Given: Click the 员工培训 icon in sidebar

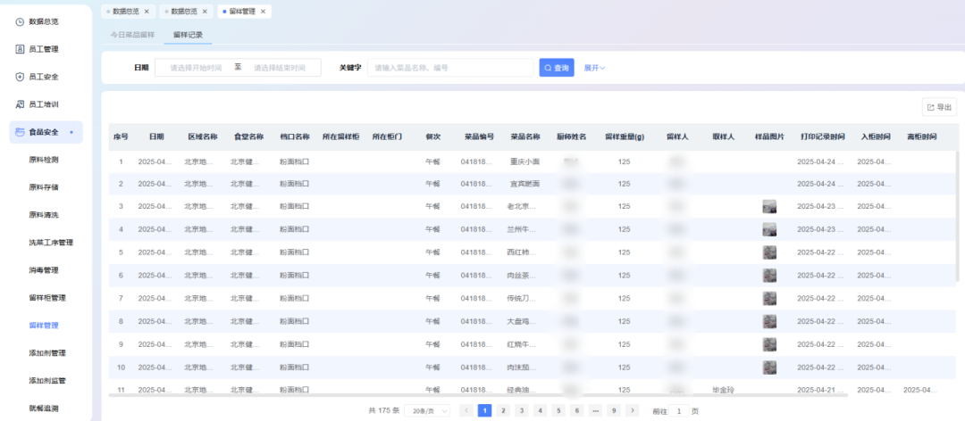Looking at the screenshot, I should 20,104.
